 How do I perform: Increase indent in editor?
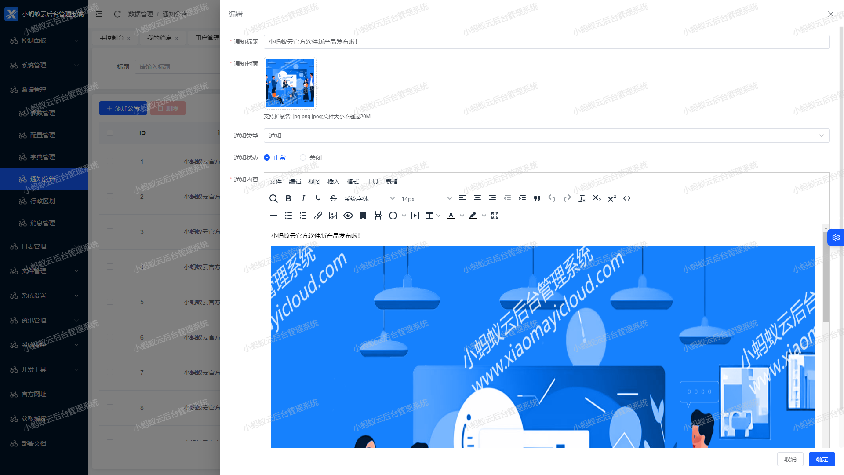(522, 199)
